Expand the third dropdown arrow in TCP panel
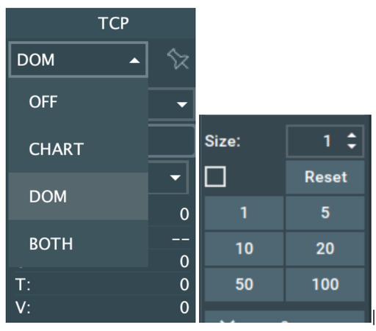 pyautogui.click(x=176, y=178)
